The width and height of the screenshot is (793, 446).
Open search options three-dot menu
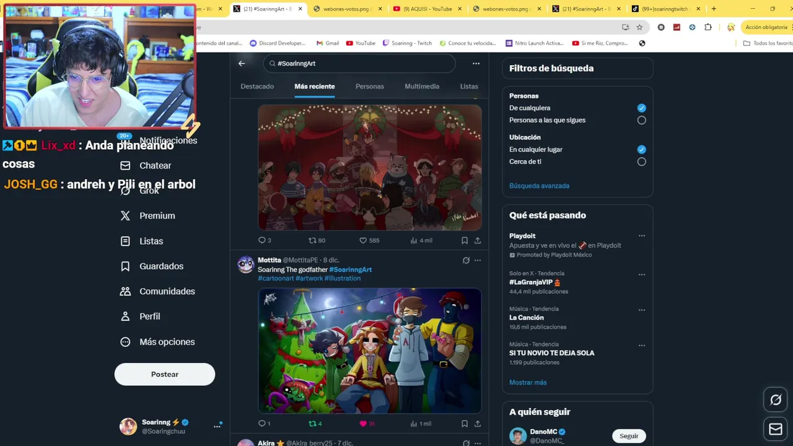click(476, 63)
